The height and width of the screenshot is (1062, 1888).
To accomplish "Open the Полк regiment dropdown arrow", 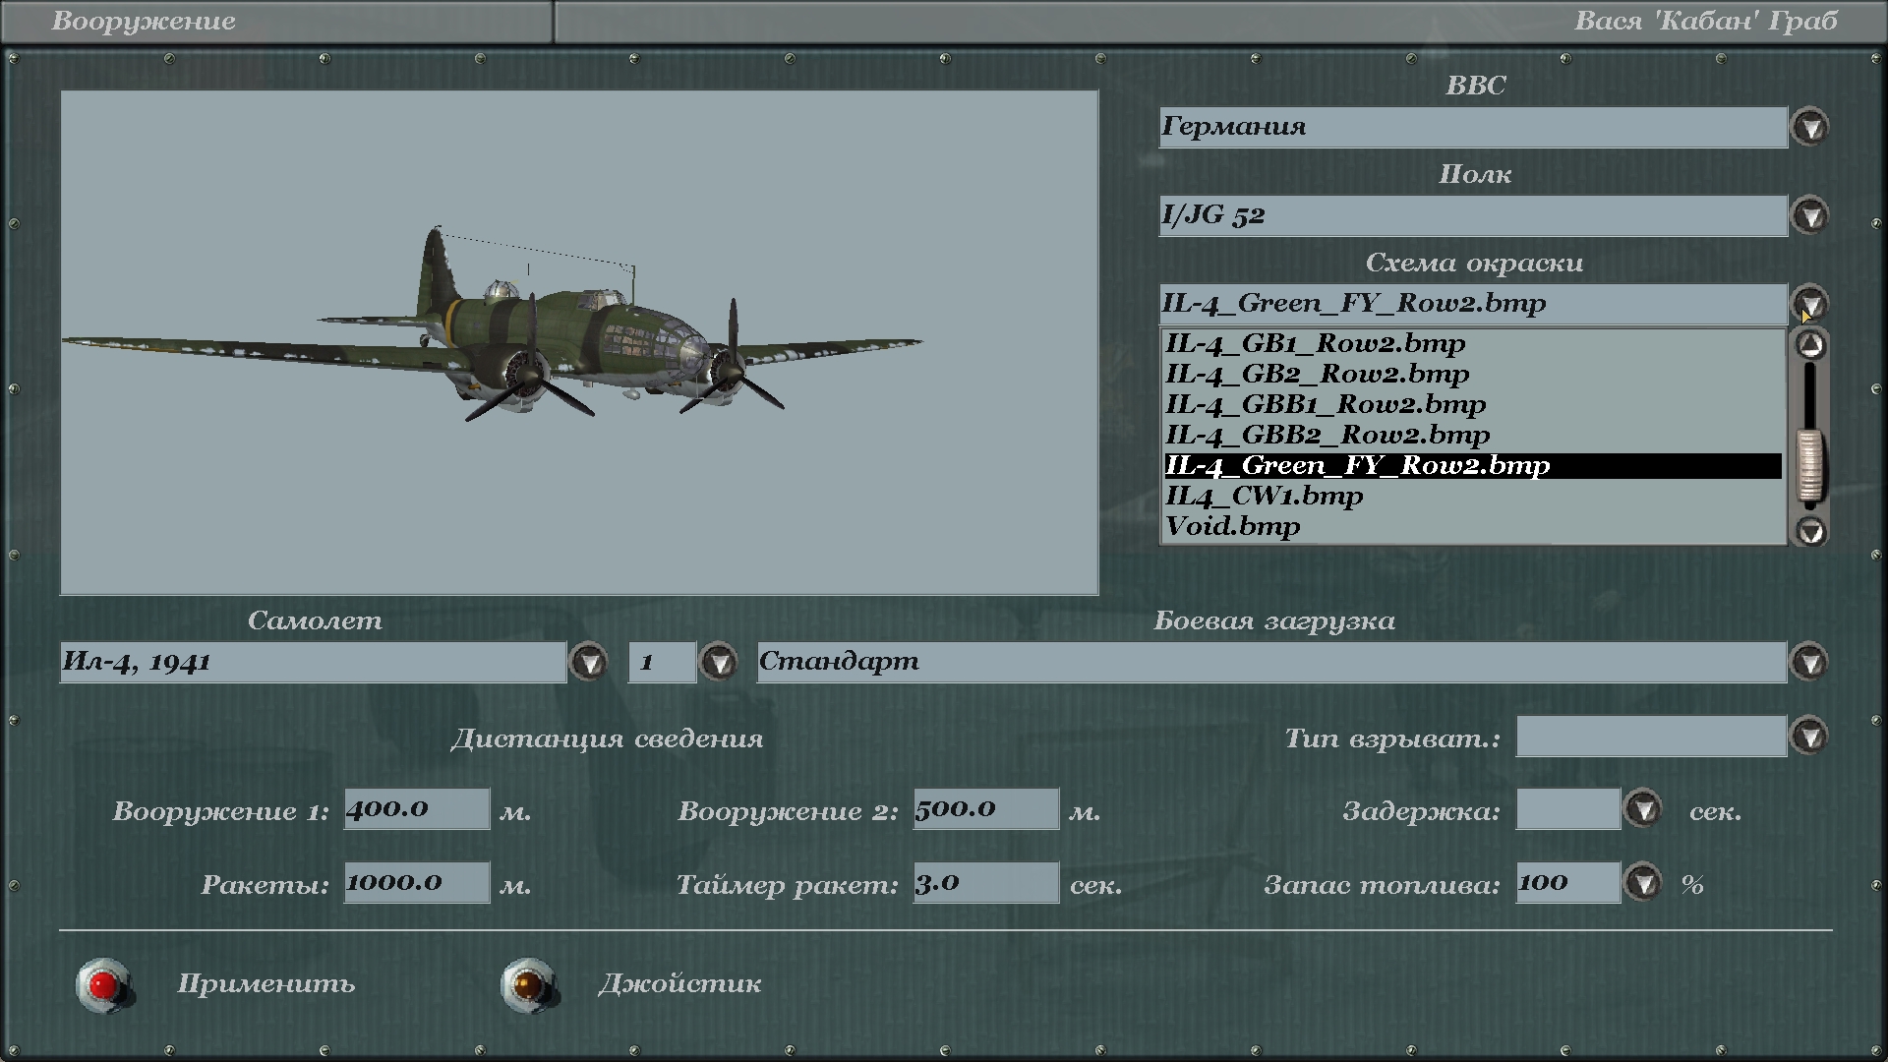I will point(1809,215).
